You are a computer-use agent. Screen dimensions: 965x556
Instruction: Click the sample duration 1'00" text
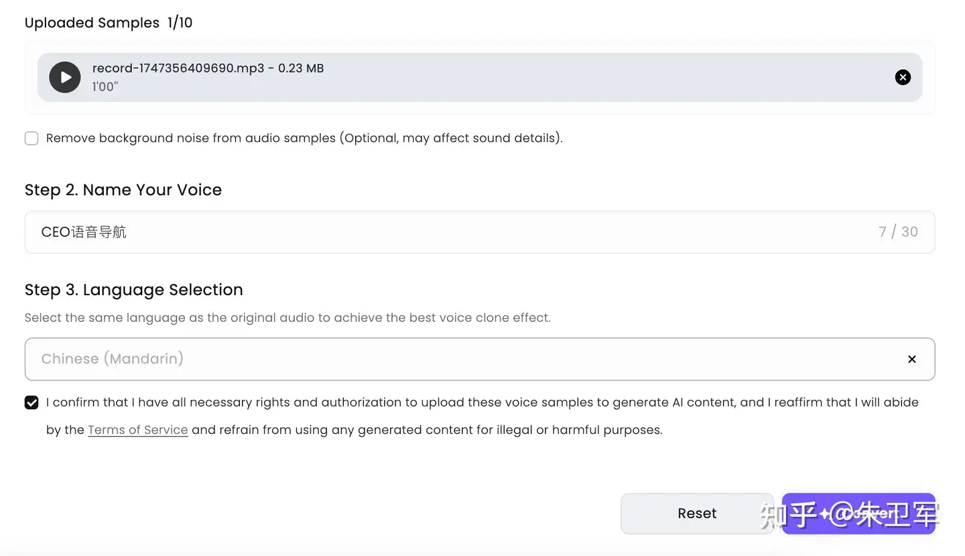pyautogui.click(x=105, y=87)
